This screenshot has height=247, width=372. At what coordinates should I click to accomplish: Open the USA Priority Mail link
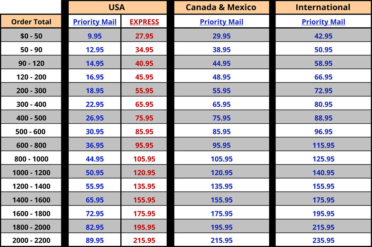point(95,22)
